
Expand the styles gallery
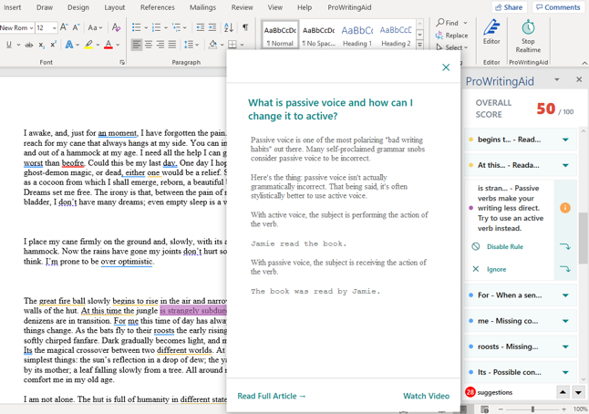(420, 45)
